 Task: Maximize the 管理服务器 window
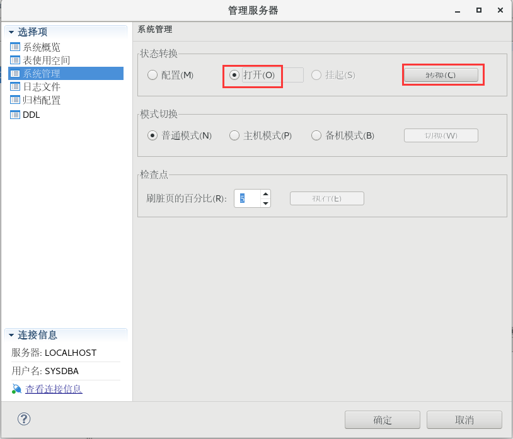(x=478, y=11)
